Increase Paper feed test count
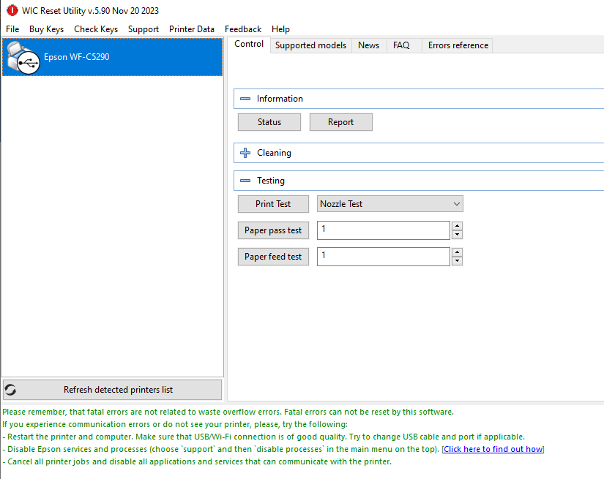The width and height of the screenshot is (604, 479). pos(457,252)
